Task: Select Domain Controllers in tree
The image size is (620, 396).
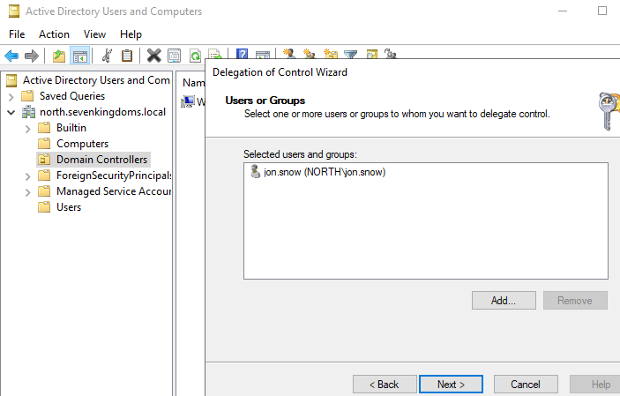Action: pos(101,160)
